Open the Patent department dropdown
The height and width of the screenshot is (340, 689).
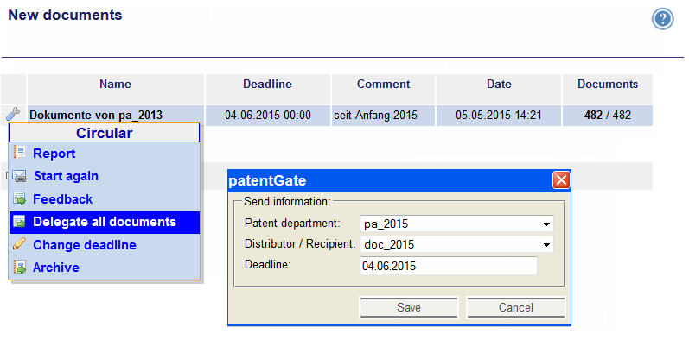(456, 224)
